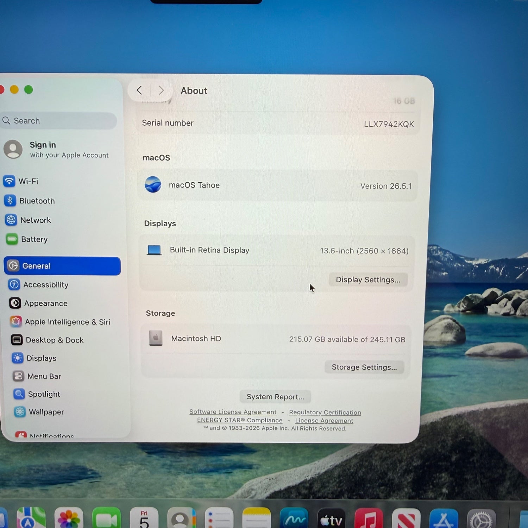Viewport: 528px width, 528px height.
Task: Click the Macintosh HD drive icon
Action: 156,338
